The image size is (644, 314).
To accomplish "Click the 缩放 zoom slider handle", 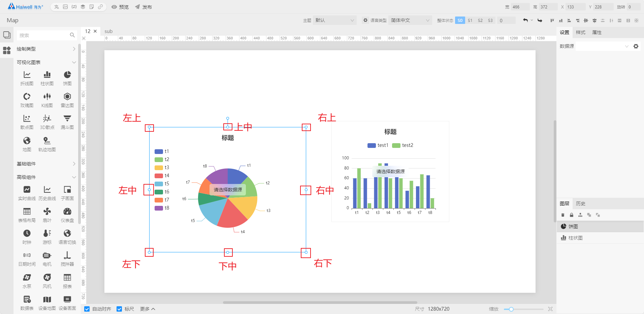I will click(511, 309).
